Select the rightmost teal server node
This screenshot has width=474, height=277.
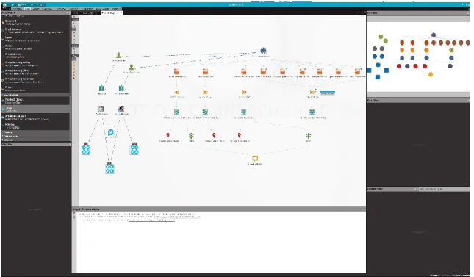coord(312,112)
